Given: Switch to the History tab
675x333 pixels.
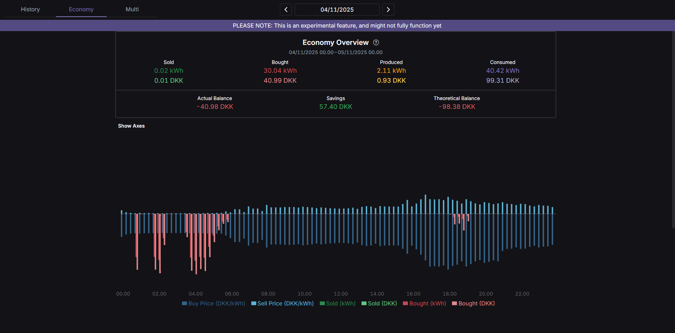Looking at the screenshot, I should 30,9.
